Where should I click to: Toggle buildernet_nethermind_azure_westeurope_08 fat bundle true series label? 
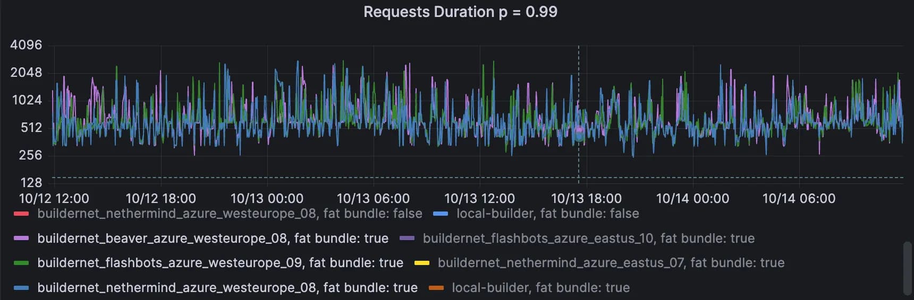[x=227, y=288]
